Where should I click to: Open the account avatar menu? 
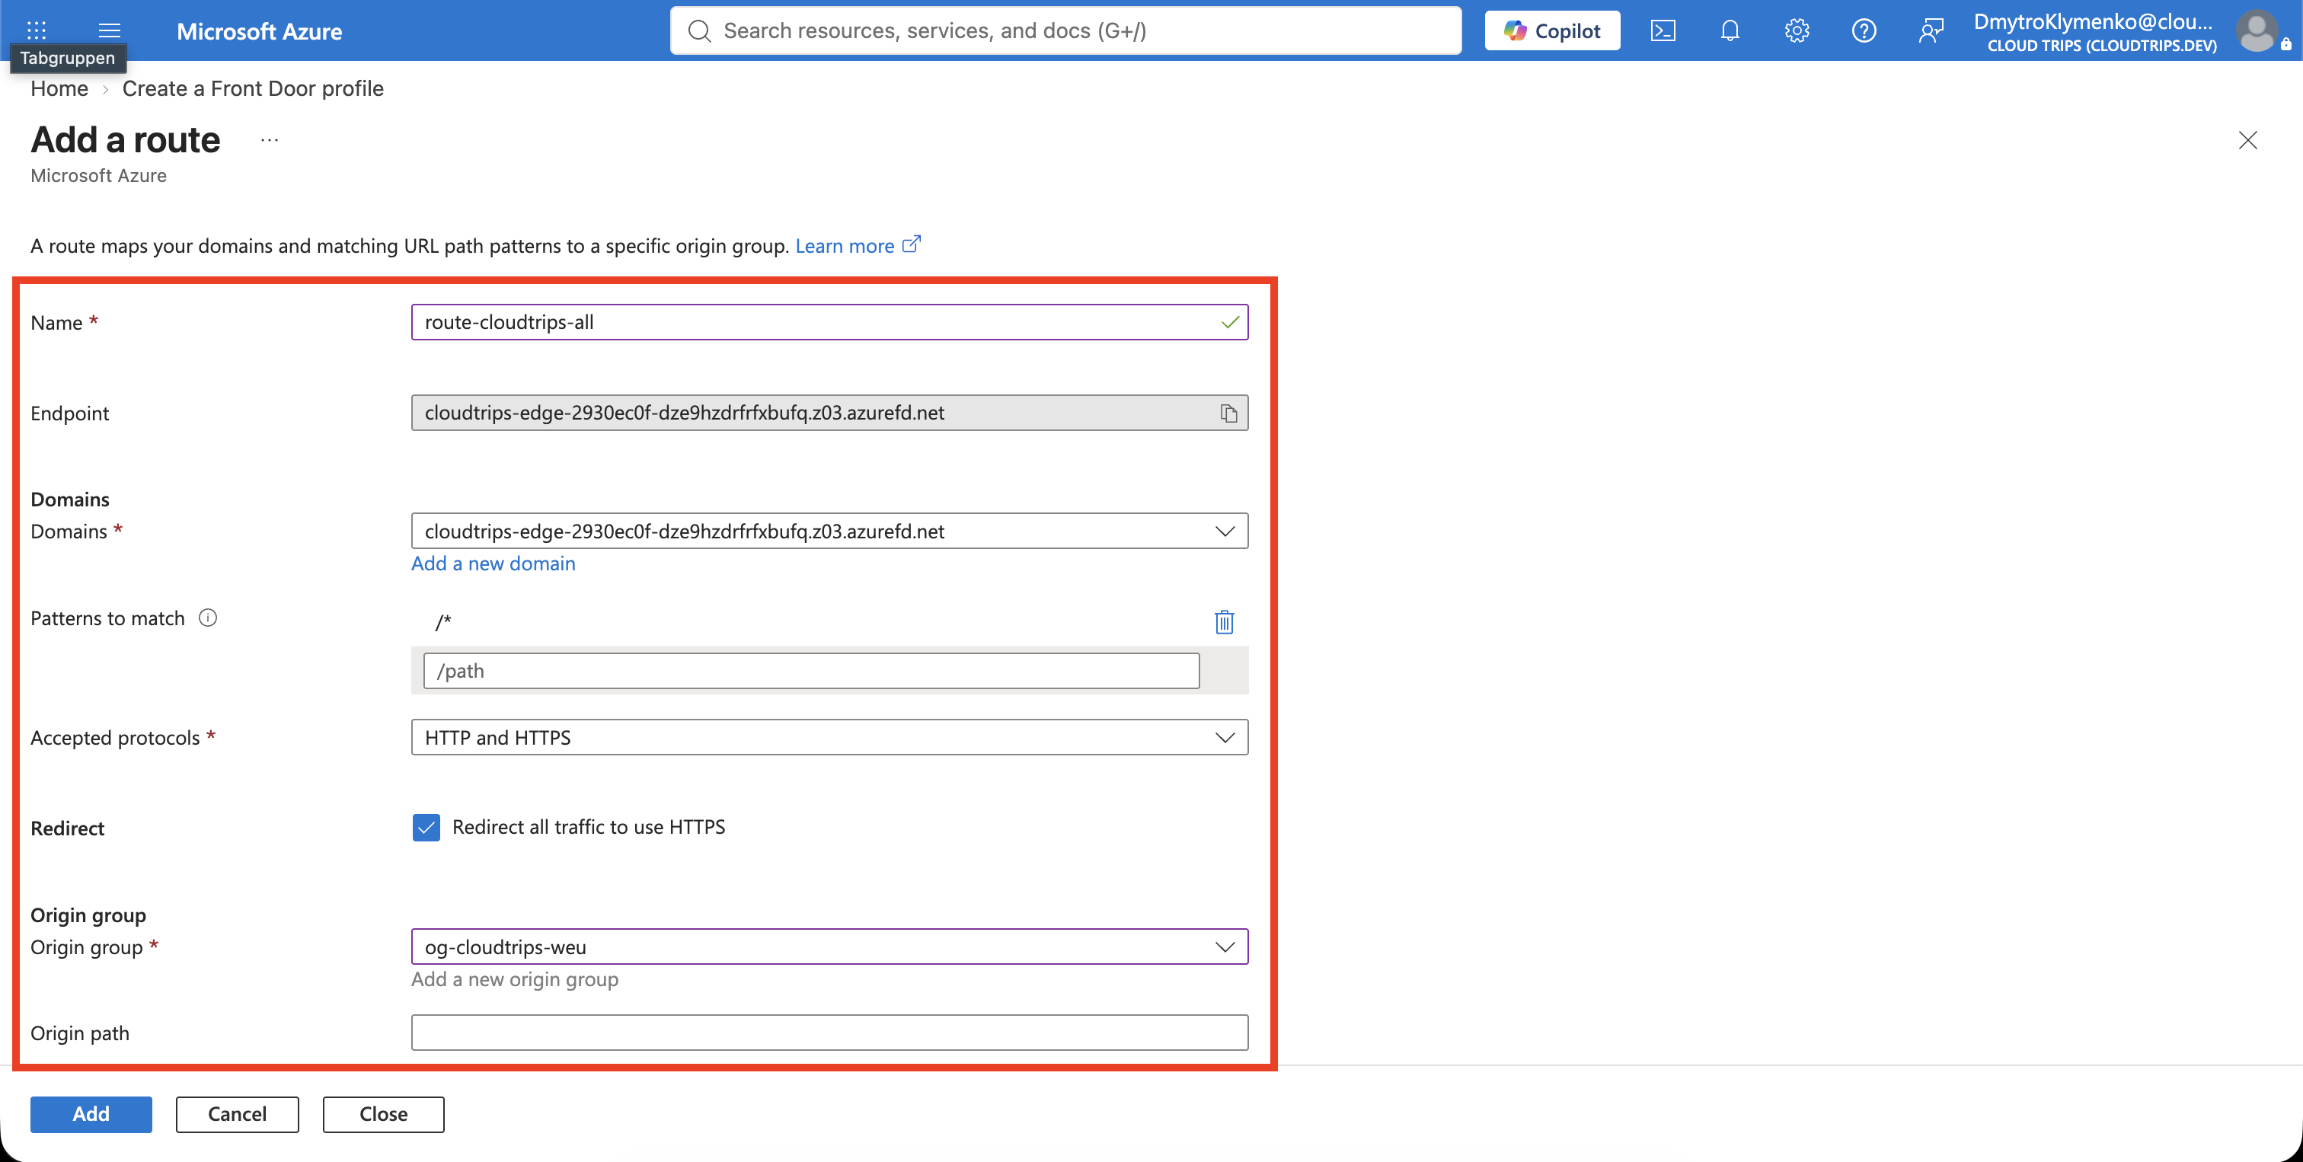tap(2257, 30)
